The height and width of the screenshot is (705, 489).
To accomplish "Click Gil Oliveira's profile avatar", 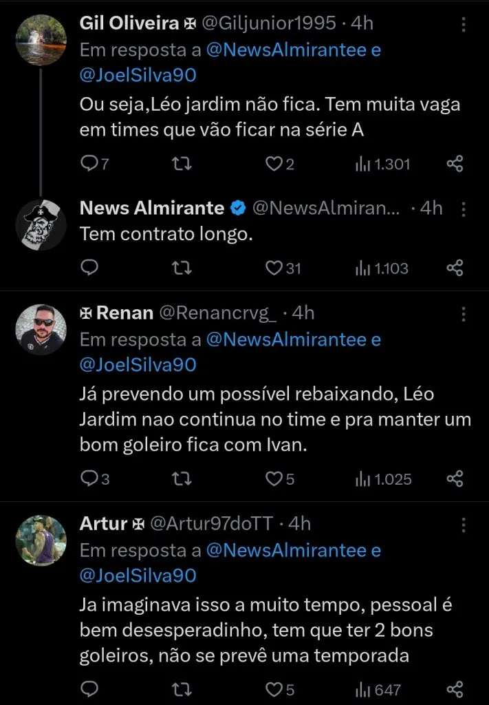I will (x=41, y=40).
